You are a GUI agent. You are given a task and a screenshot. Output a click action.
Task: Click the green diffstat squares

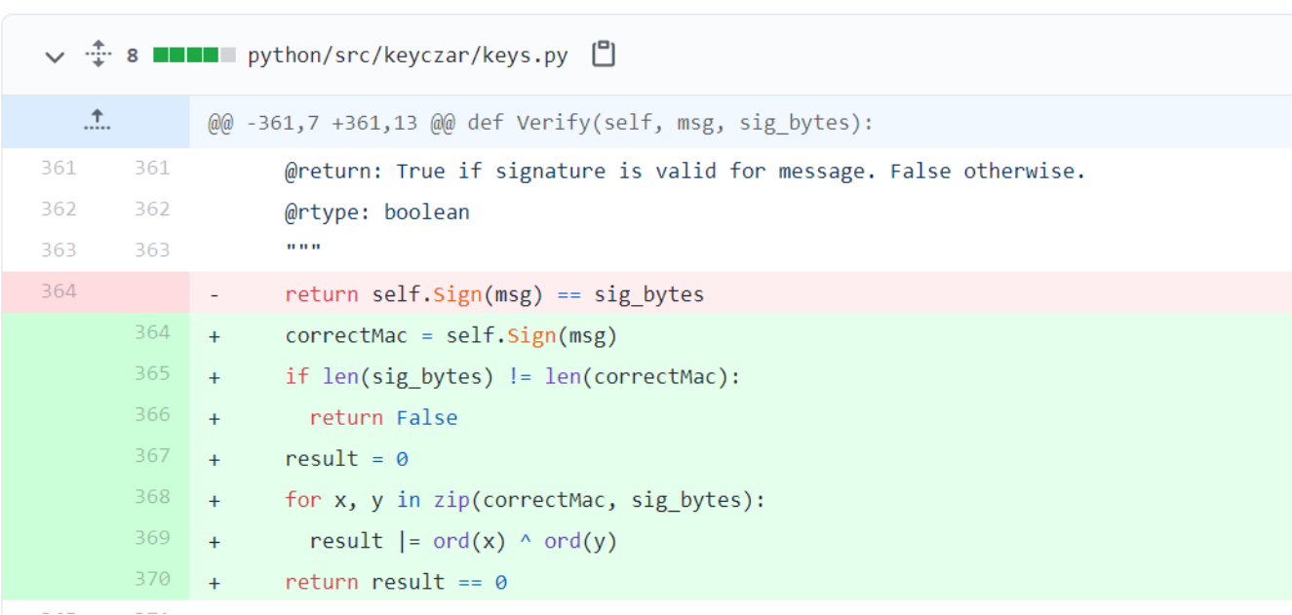194,56
